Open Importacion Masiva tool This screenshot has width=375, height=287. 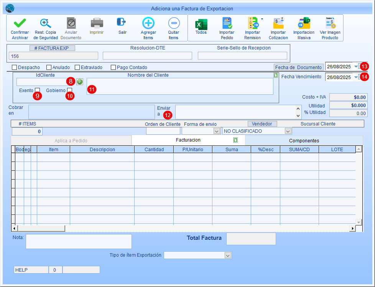[303, 24]
